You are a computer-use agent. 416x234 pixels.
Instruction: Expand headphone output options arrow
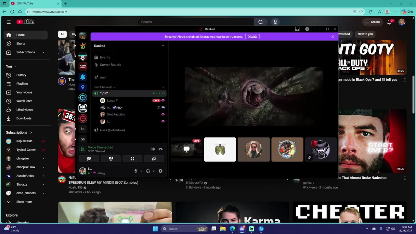(154, 171)
